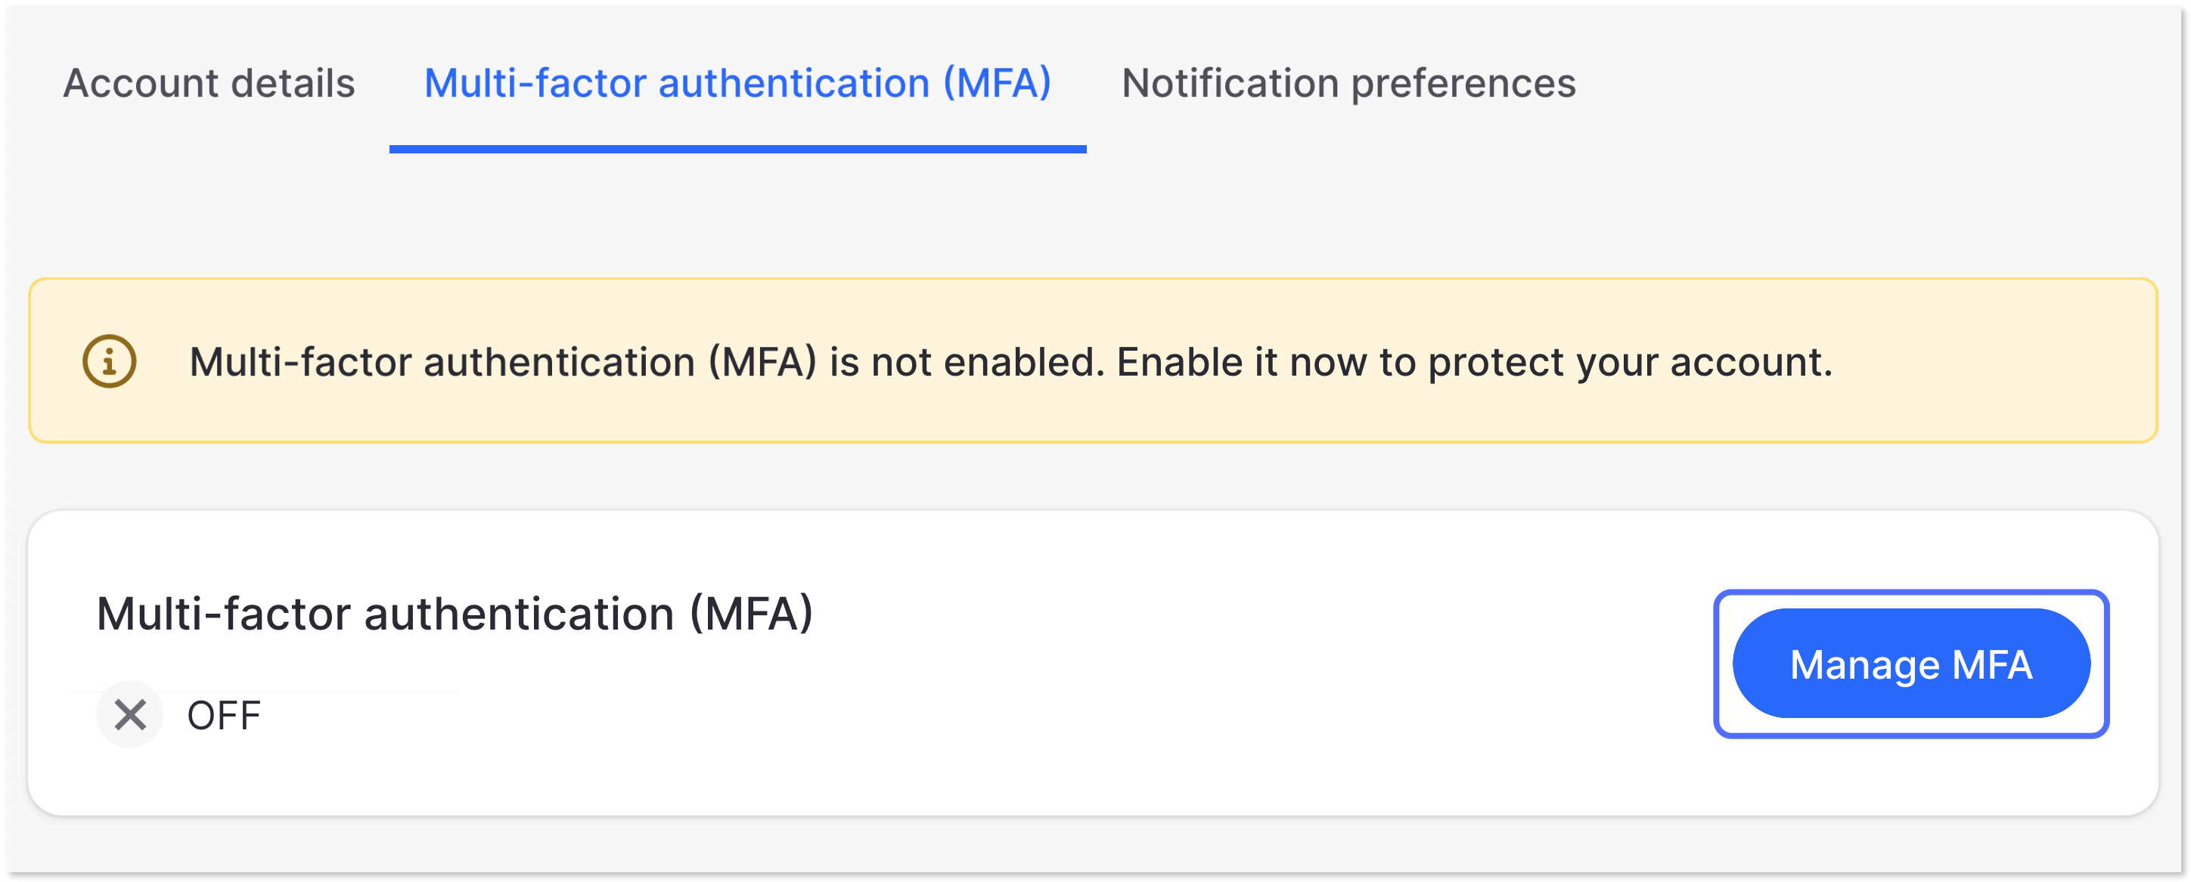This screenshot has width=2191, height=882.
Task: Click the Manage MFA outlined button container
Action: pos(1910,664)
